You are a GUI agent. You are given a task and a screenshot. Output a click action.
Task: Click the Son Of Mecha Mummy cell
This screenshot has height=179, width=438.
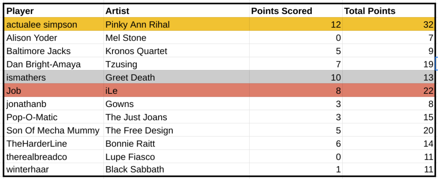(53, 130)
